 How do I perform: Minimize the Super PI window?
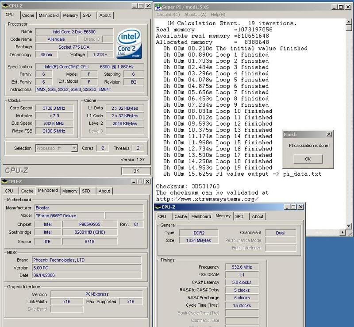pyautogui.click(x=335, y=7)
